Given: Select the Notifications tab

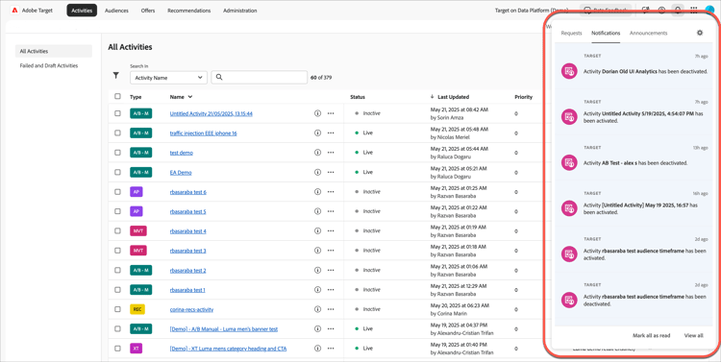Looking at the screenshot, I should pyautogui.click(x=606, y=33).
